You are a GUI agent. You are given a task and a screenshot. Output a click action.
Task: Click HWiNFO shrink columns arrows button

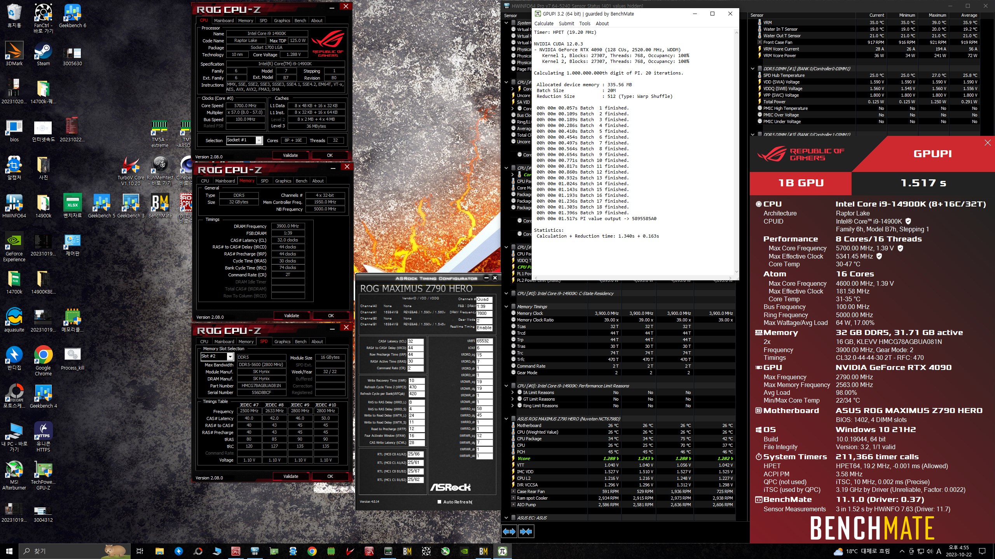coord(526,531)
